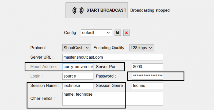The image size is (214, 110).
Task: Click the Config label
Action: (71, 33)
